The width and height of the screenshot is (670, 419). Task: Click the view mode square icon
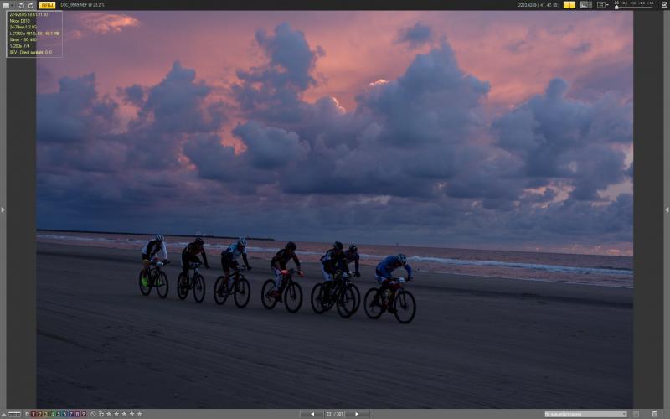(6, 5)
